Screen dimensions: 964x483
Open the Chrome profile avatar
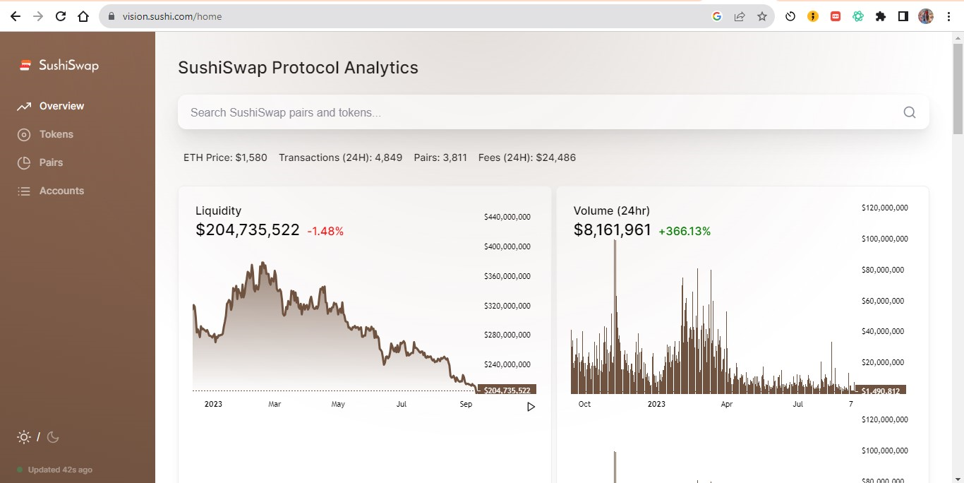(926, 16)
